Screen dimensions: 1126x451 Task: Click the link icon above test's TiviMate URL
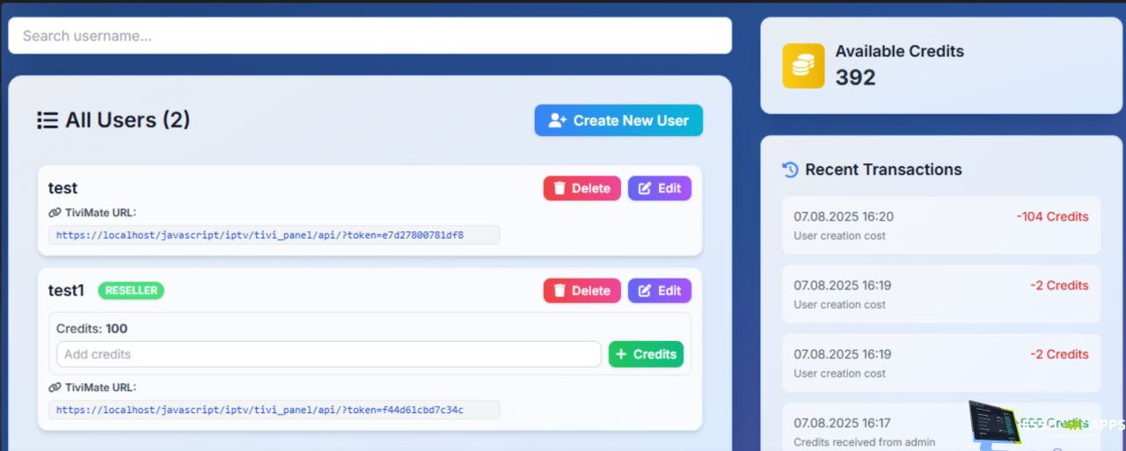click(x=55, y=213)
